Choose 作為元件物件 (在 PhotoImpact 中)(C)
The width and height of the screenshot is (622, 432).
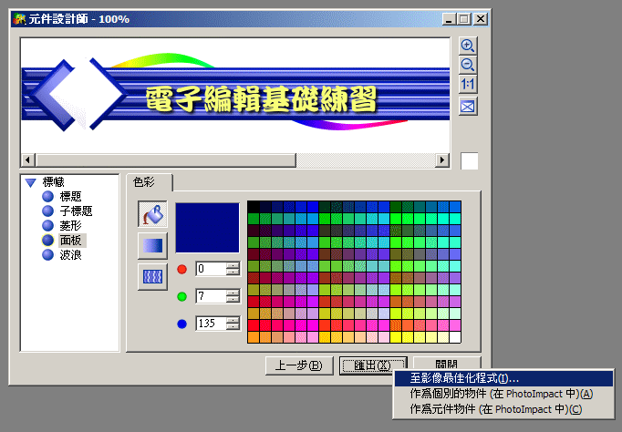[503, 409]
